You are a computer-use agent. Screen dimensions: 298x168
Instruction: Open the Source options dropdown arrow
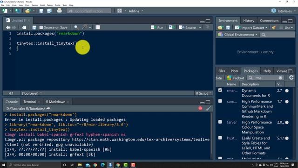(200, 28)
